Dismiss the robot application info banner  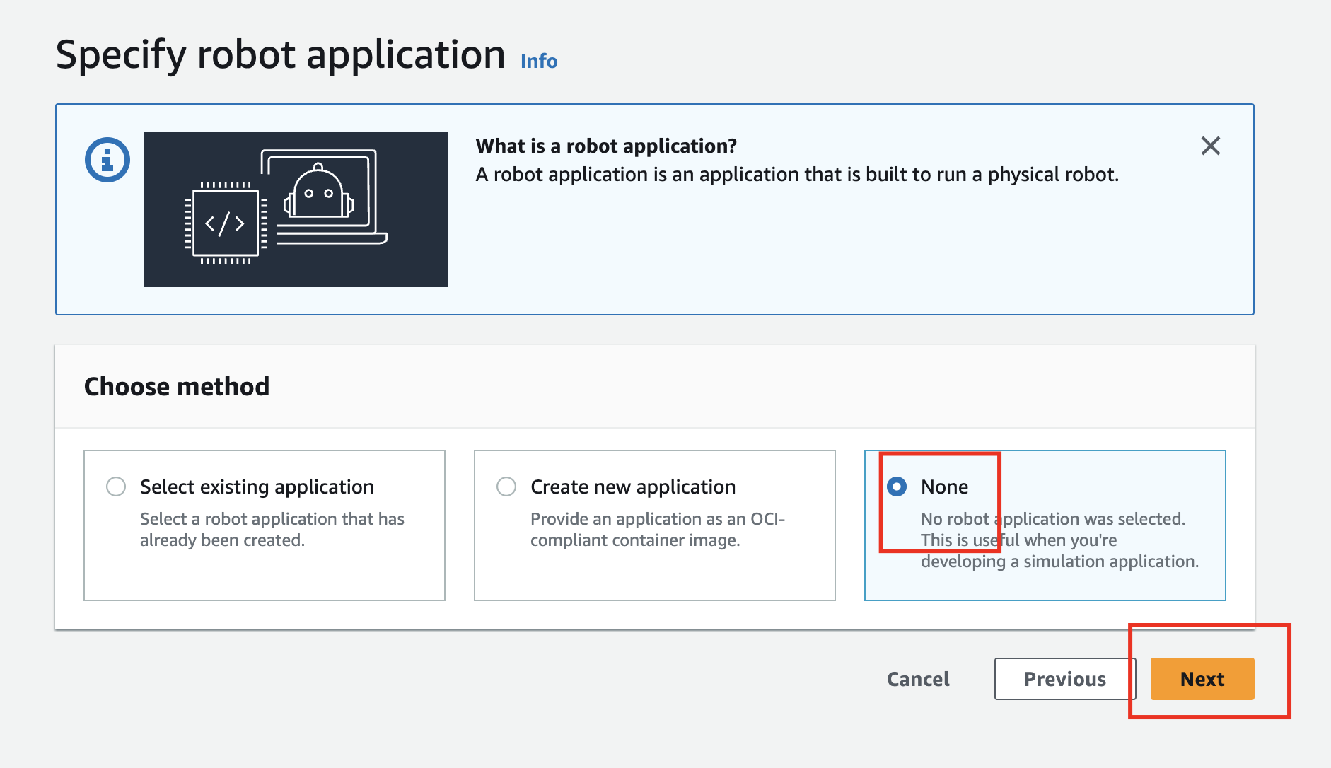click(1210, 146)
